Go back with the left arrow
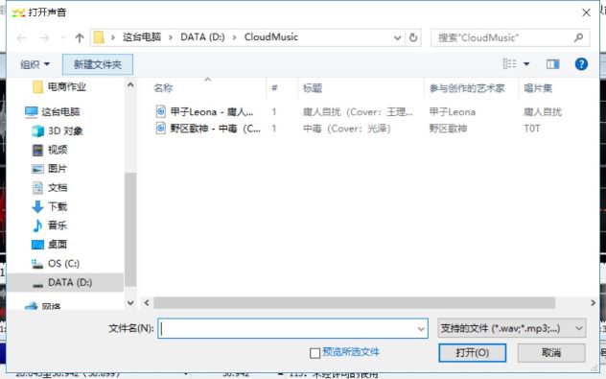The width and height of the screenshot is (606, 379). tap(22, 38)
